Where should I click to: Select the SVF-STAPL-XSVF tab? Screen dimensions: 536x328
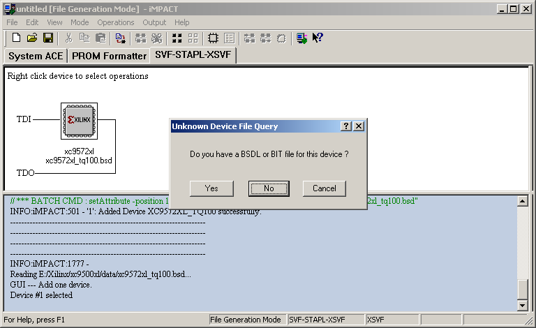(x=193, y=54)
